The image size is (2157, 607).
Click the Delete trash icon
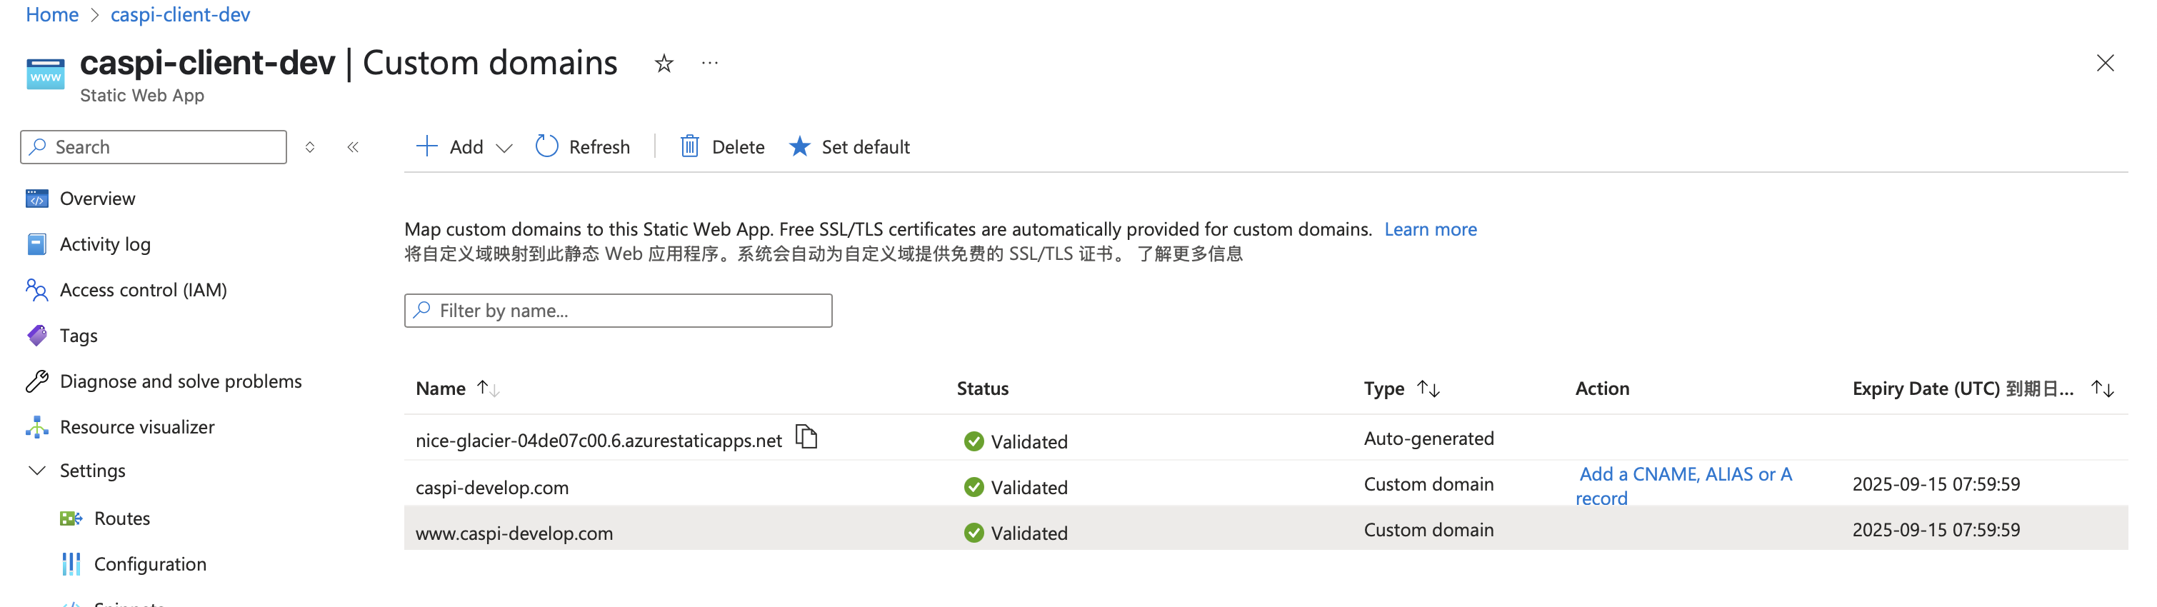pos(689,147)
